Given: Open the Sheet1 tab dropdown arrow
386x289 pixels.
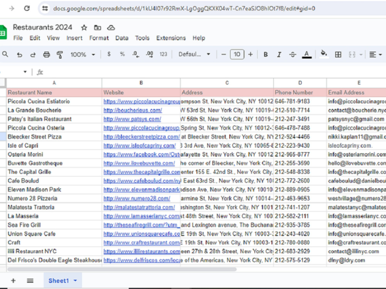Looking at the screenshot, I should pos(75,281).
